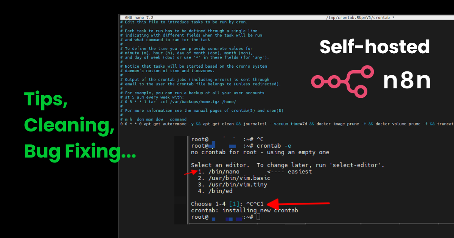Click the "GNU nano 7.2" title in the editor
Image resolution: width=454 pixels, height=238 pixels.
pos(139,18)
